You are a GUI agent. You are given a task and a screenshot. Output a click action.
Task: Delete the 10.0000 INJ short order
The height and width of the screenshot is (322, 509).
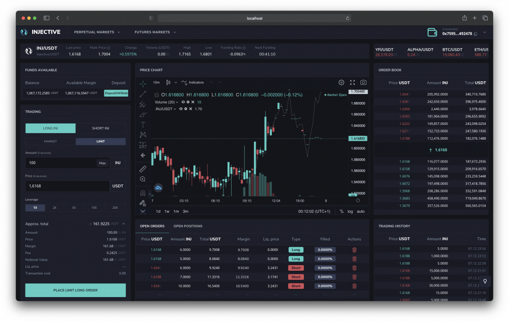tap(354, 286)
